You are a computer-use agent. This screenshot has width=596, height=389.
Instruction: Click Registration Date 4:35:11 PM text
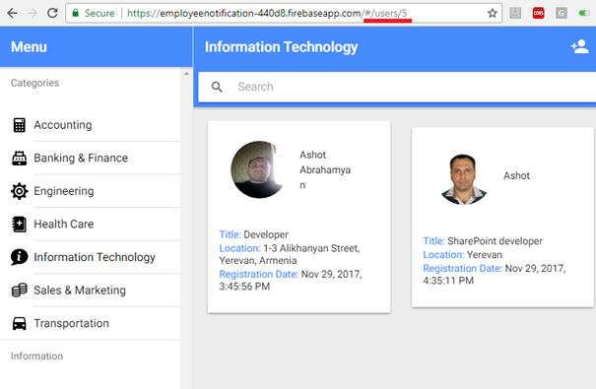pos(495,275)
